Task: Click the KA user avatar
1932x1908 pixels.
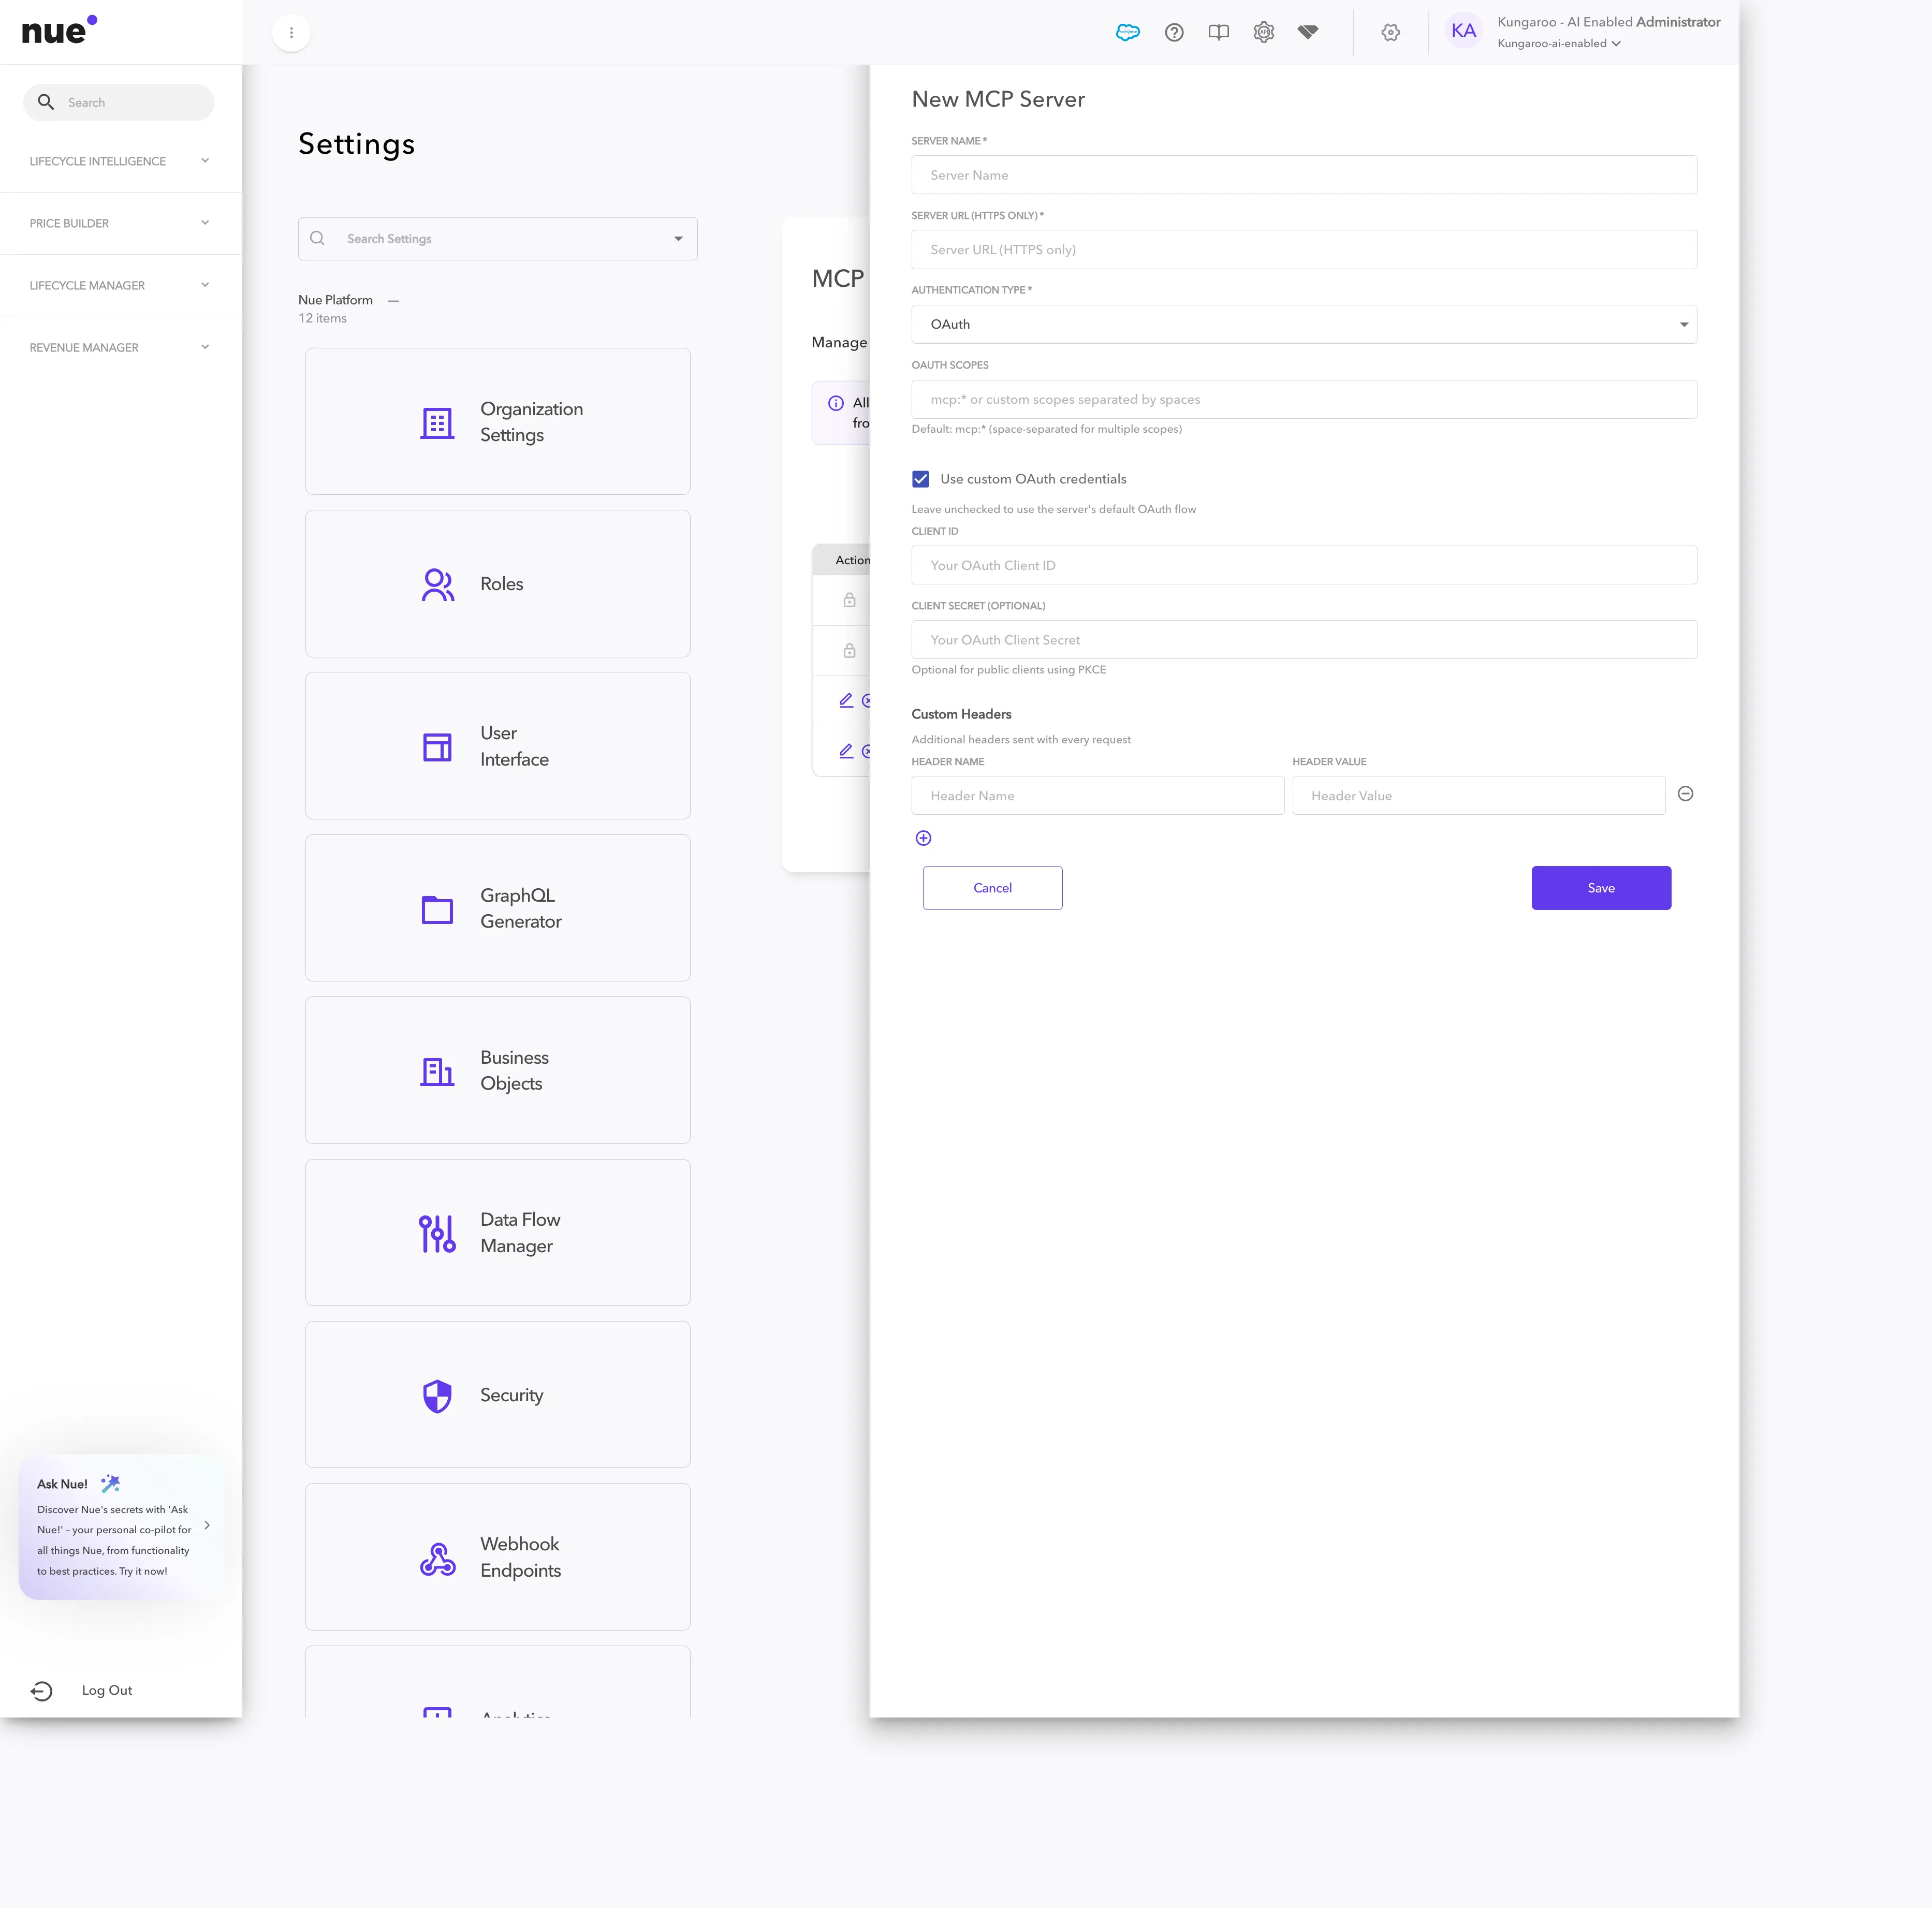Action: click(1463, 31)
